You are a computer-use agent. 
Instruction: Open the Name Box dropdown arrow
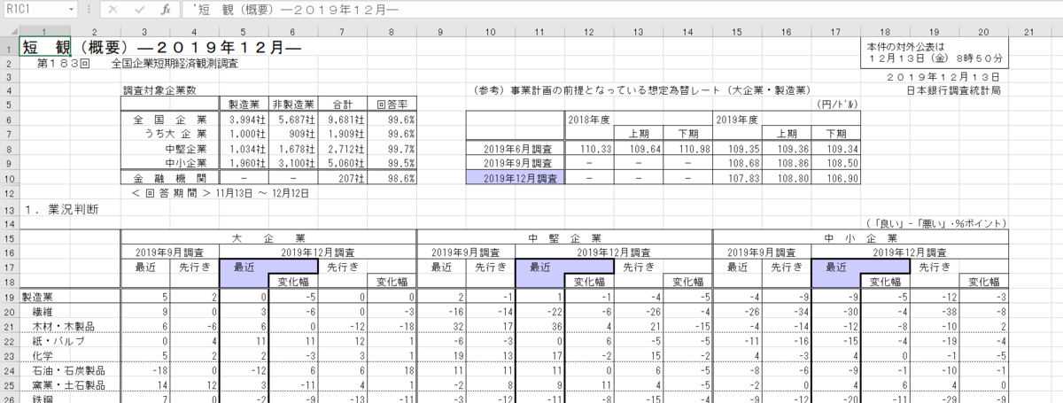point(71,9)
